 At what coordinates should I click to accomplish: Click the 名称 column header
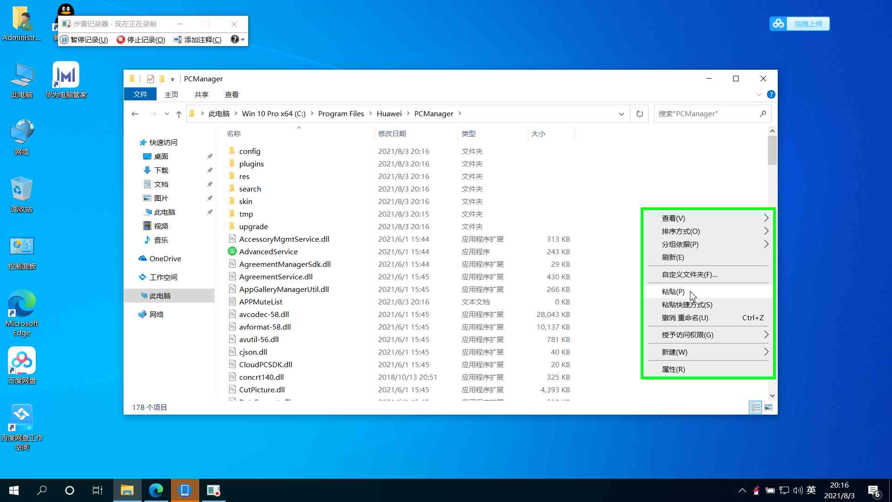click(x=234, y=133)
